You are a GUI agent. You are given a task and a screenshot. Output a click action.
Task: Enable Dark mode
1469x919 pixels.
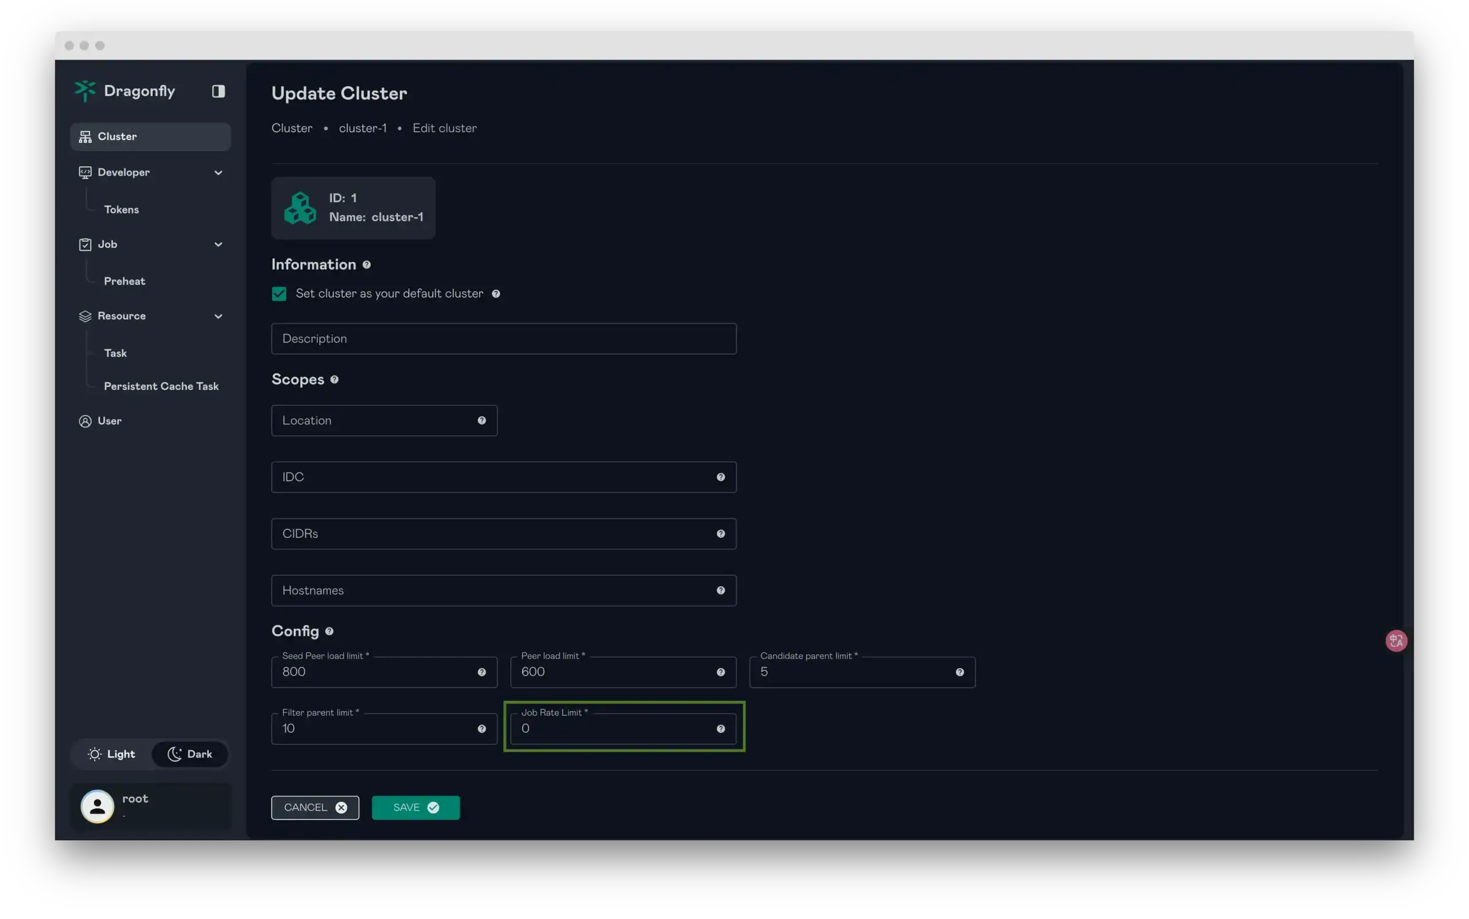click(x=190, y=754)
